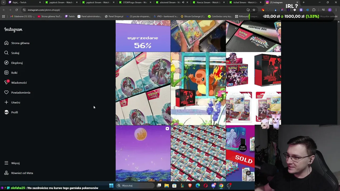Open tab search dropdown arrow

pyautogui.click(x=3, y=2)
